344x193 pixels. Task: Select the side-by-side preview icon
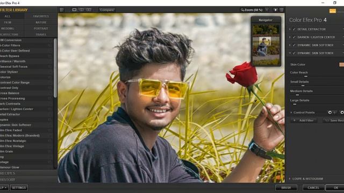pyautogui.click(x=89, y=10)
